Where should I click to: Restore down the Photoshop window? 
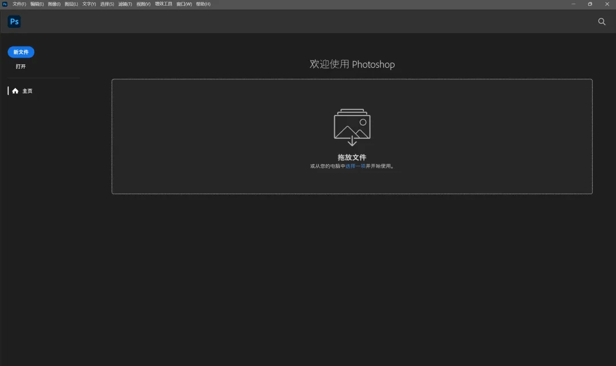click(x=590, y=4)
